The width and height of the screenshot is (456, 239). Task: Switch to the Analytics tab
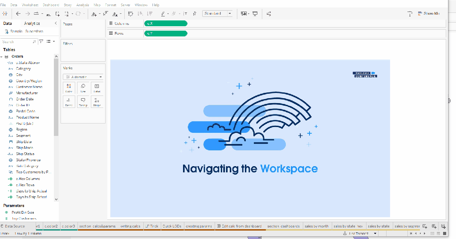[x=32, y=23]
